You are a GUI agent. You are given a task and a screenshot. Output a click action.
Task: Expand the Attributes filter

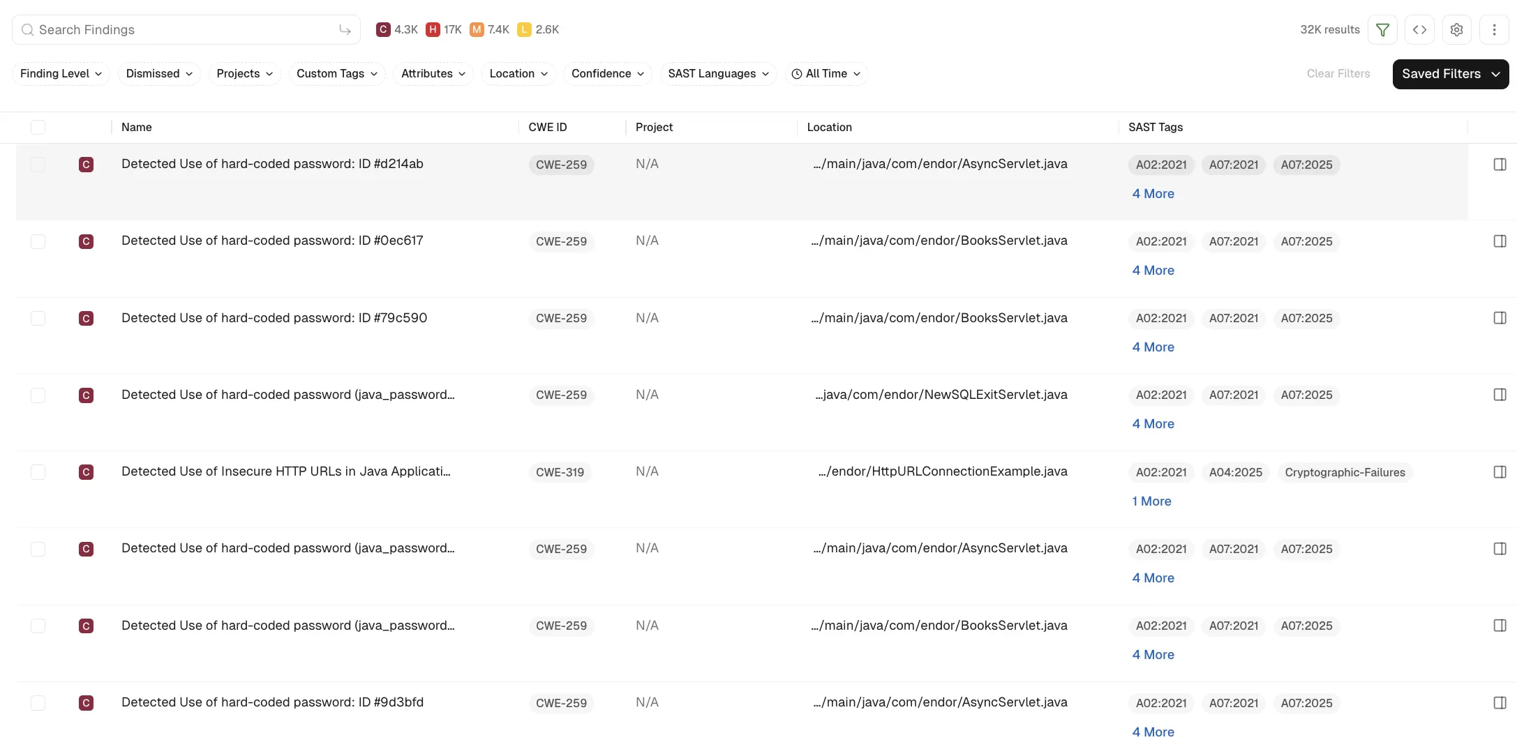click(x=433, y=73)
